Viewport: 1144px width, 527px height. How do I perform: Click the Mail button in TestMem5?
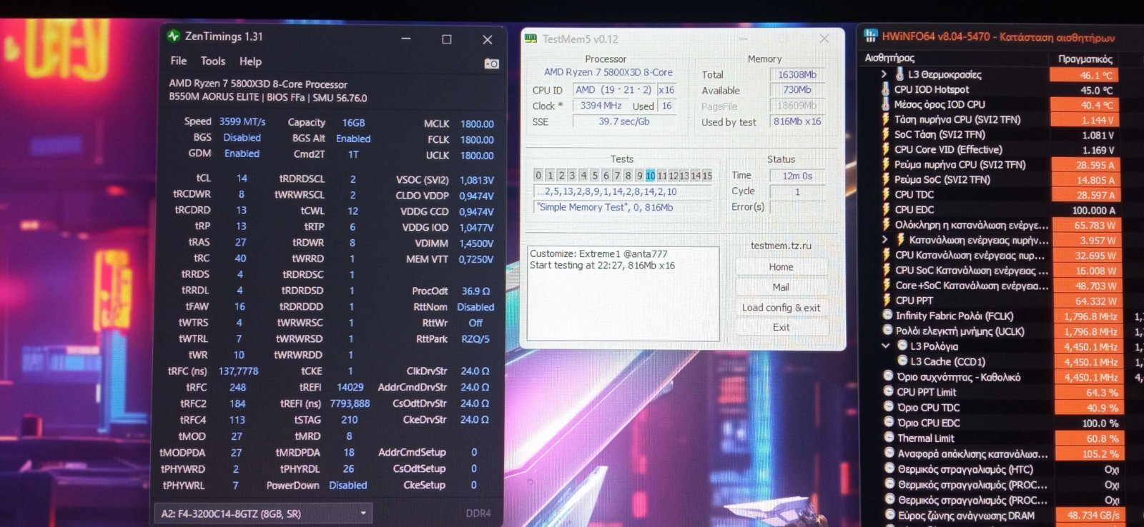click(x=781, y=287)
